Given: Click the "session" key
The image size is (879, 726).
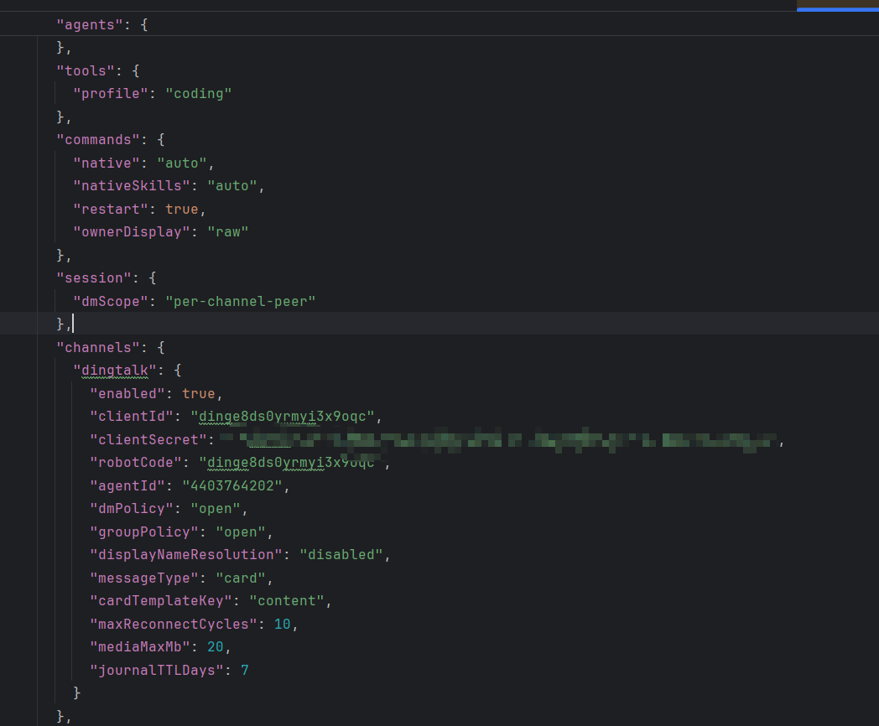Looking at the screenshot, I should [x=94, y=277].
